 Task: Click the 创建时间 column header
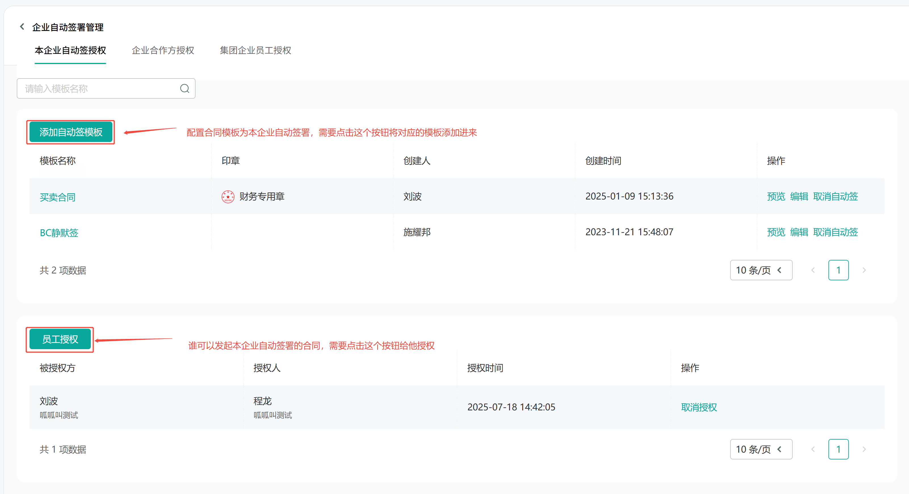click(x=603, y=161)
